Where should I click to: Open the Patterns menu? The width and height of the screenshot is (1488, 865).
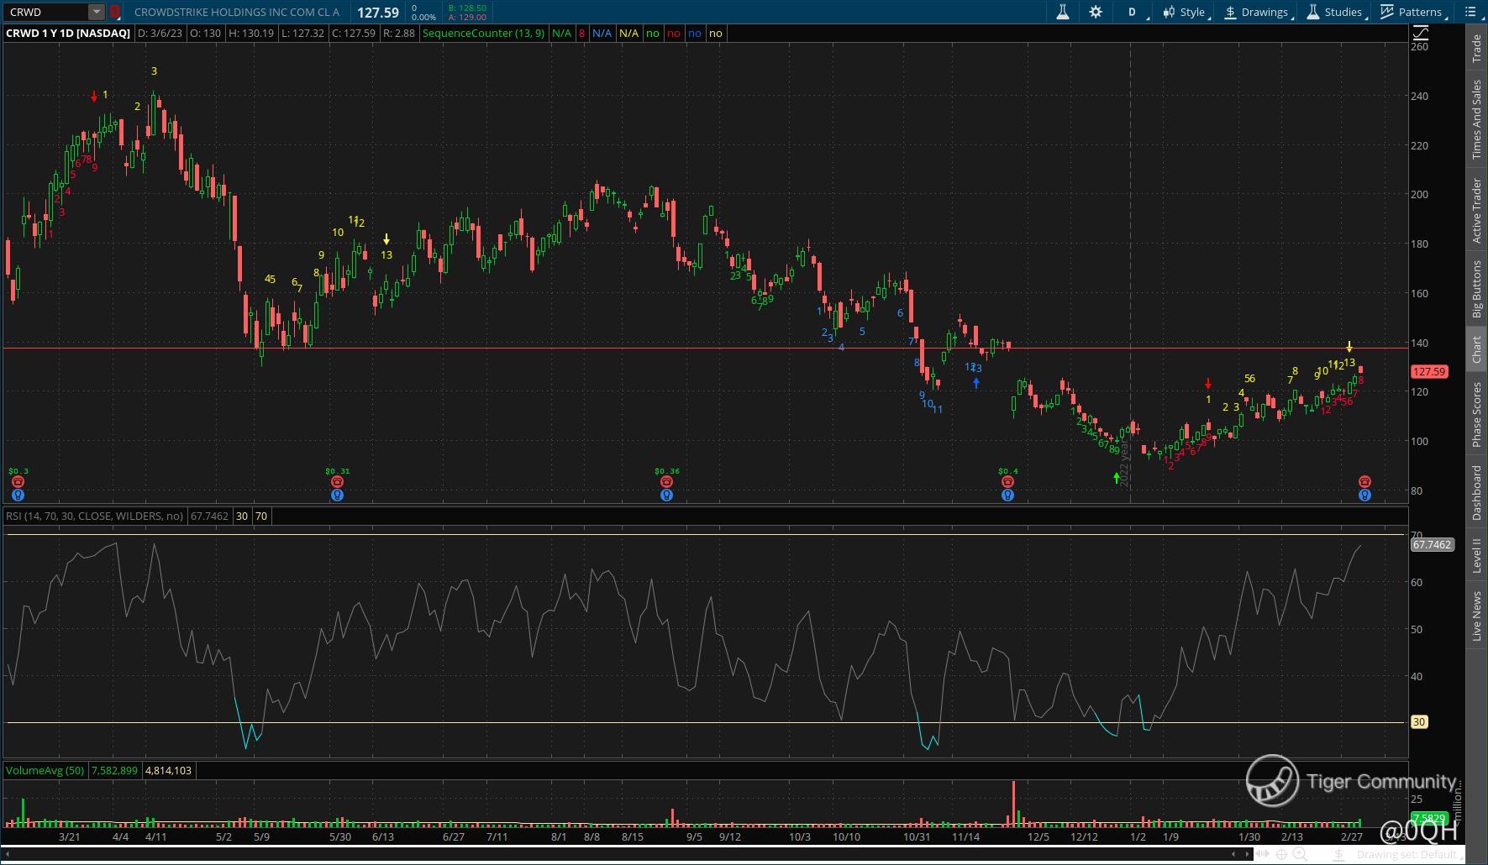tap(1412, 12)
